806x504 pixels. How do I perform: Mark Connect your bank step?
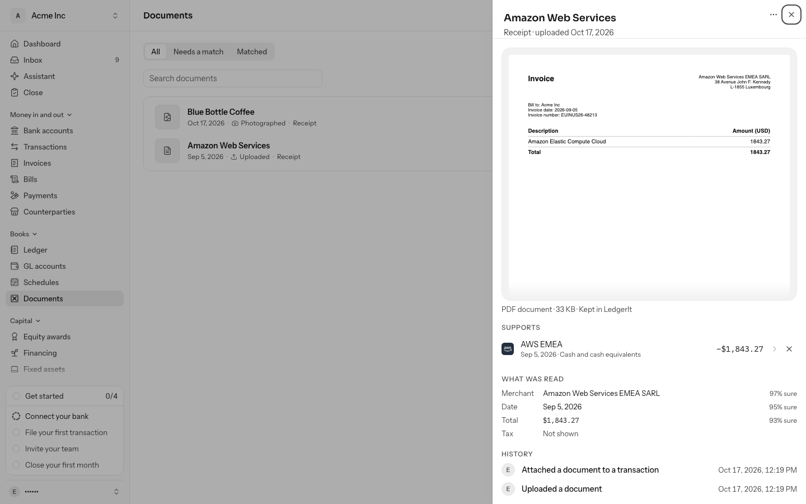click(x=16, y=416)
